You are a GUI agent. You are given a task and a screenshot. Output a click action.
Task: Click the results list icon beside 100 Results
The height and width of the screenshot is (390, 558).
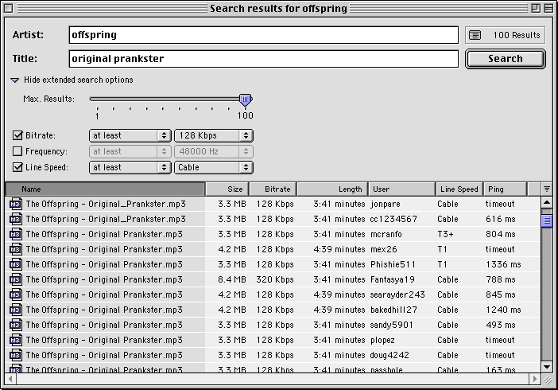[475, 35]
